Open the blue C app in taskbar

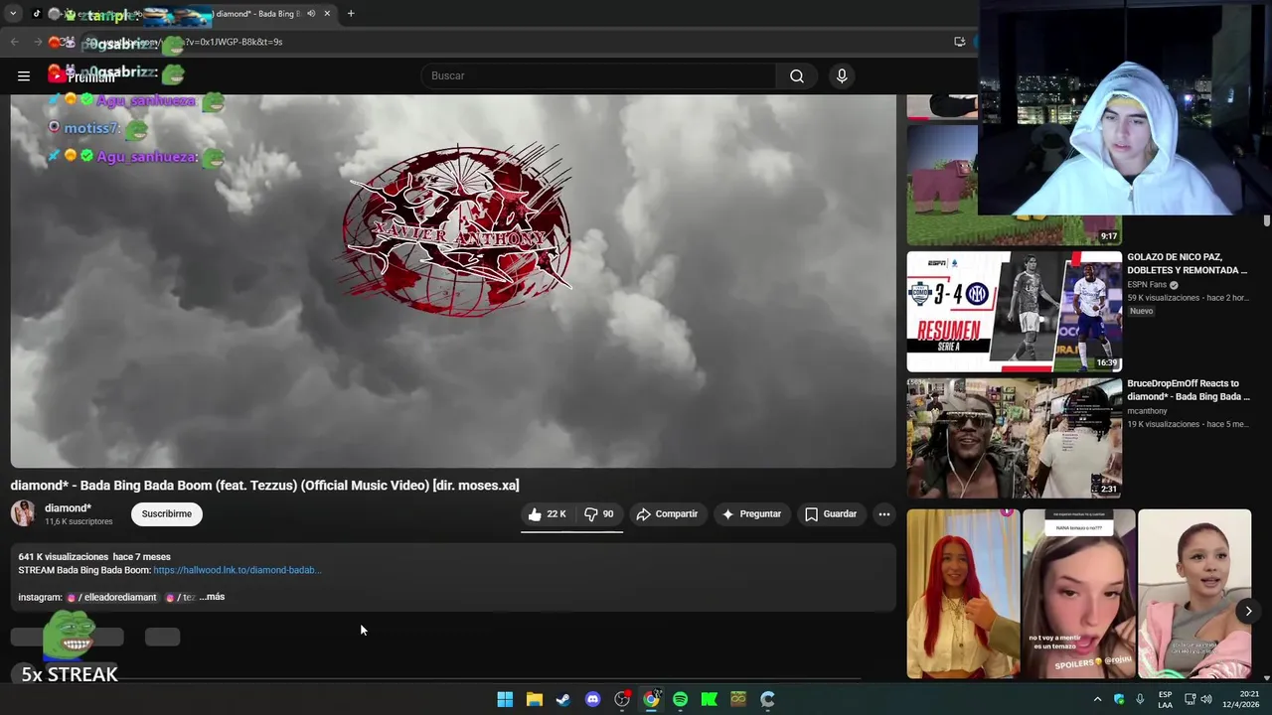click(x=767, y=699)
